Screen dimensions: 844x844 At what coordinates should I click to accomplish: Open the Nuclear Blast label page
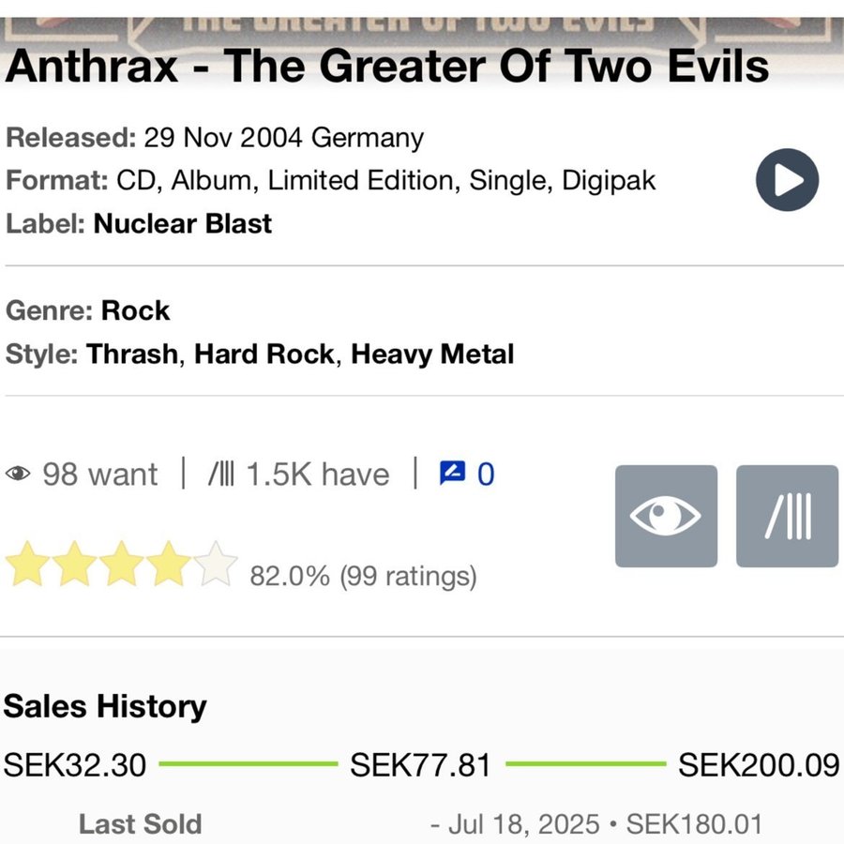click(x=183, y=223)
